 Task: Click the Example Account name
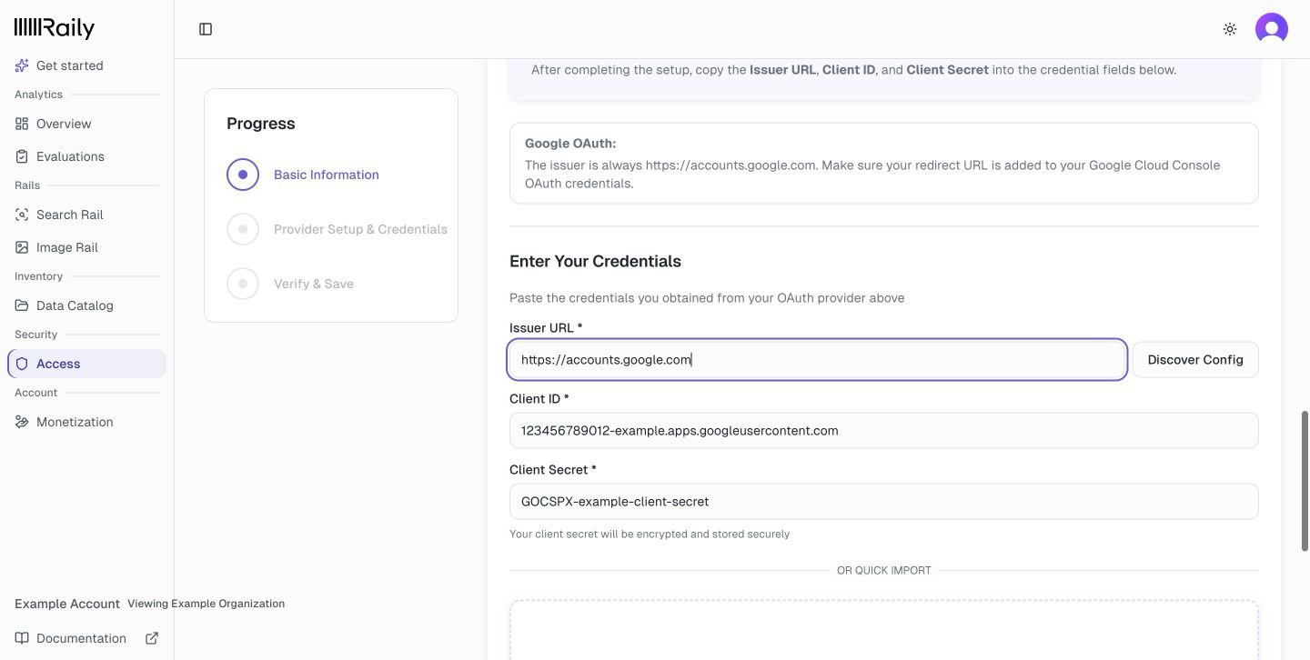click(67, 604)
